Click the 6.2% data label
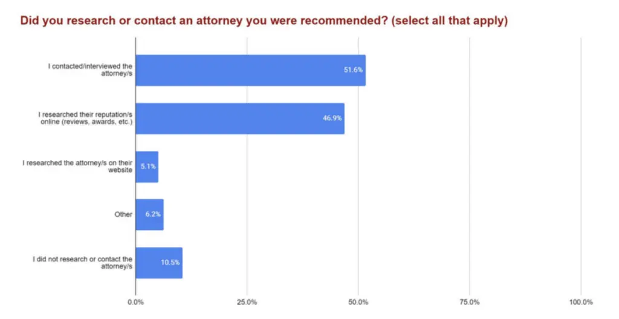Screen dimensions: 619x319 [154, 215]
